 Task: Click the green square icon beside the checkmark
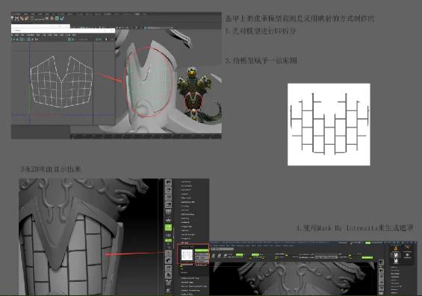[57, 19]
